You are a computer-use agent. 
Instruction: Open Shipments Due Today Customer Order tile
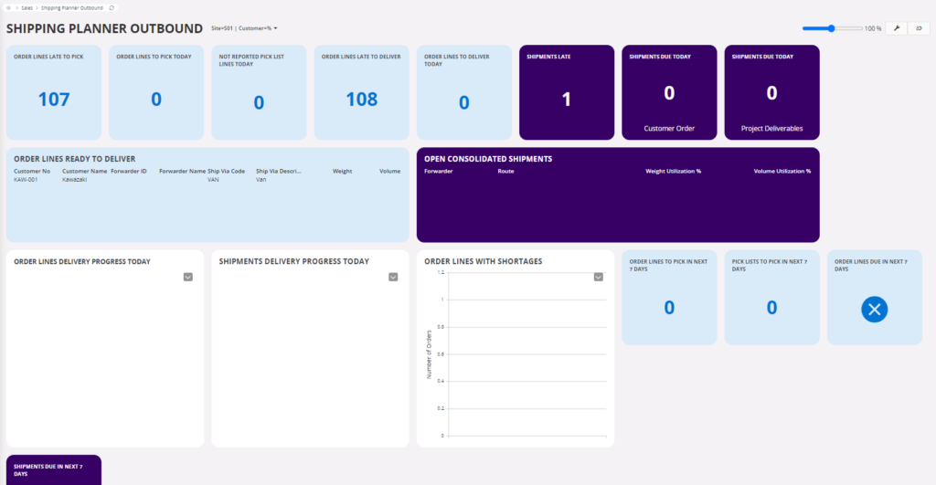coord(669,92)
